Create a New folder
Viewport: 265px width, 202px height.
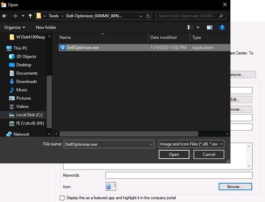(46, 27)
